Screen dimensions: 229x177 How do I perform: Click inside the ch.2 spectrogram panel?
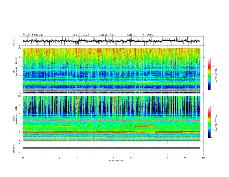point(111,119)
